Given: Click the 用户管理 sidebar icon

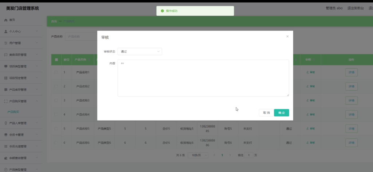Looking at the screenshot, I should 6,43.
